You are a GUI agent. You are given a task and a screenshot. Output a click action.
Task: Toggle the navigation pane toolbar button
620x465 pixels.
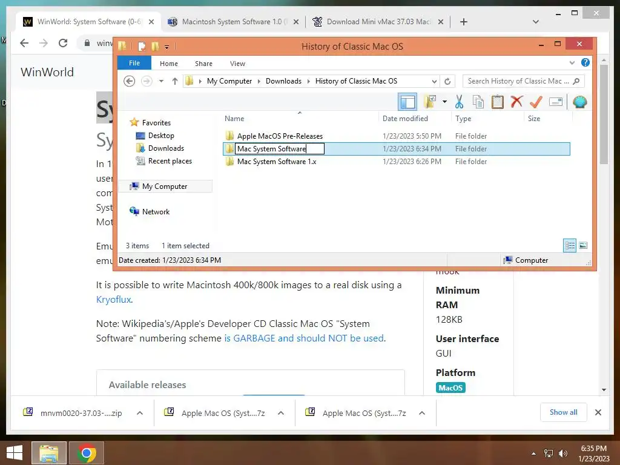407,102
